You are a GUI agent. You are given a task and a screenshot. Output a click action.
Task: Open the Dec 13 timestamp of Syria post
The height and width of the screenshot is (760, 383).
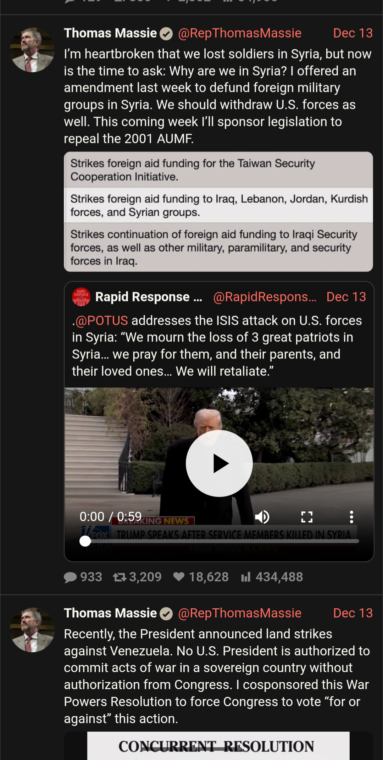(x=353, y=33)
